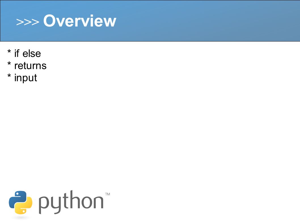Click the word 'if' in first bullet
Viewport: 300px width, 224px height.
click(17, 53)
